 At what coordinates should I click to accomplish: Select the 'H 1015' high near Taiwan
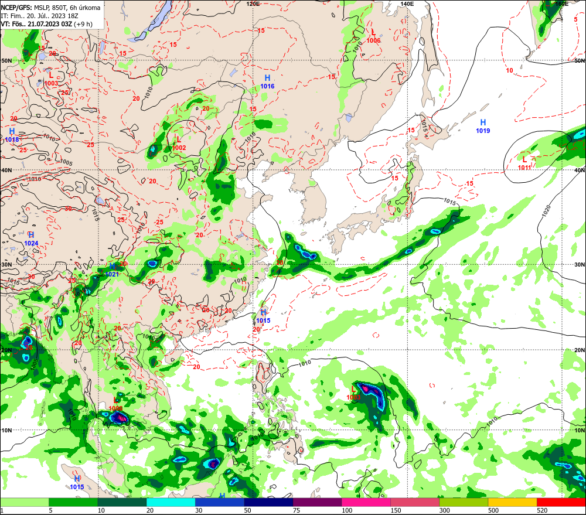coord(263,316)
